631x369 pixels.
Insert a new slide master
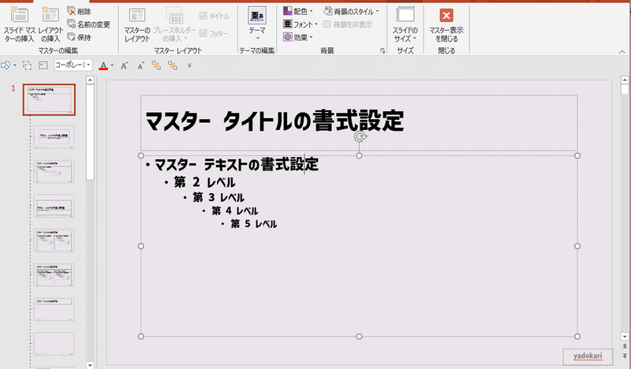(x=19, y=24)
